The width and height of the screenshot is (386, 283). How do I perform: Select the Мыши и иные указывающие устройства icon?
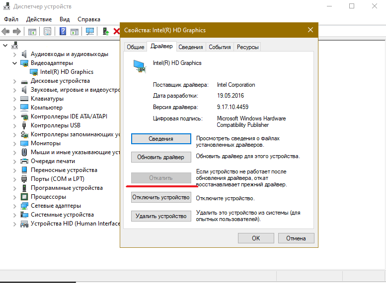click(x=24, y=152)
